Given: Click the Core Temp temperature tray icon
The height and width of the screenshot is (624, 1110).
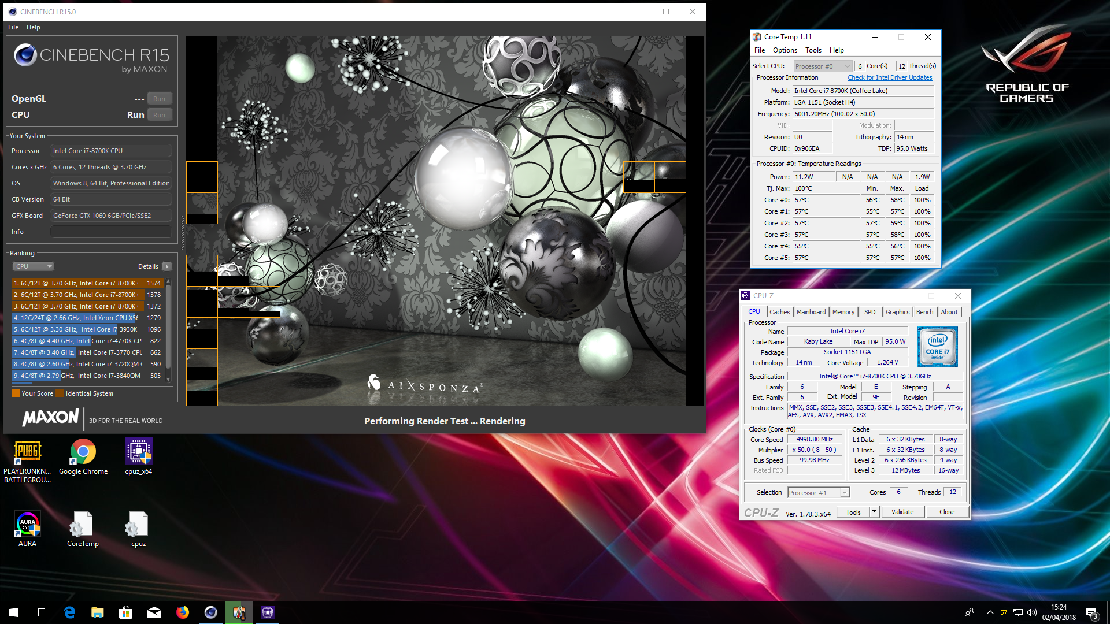Looking at the screenshot, I should pos(1004,612).
